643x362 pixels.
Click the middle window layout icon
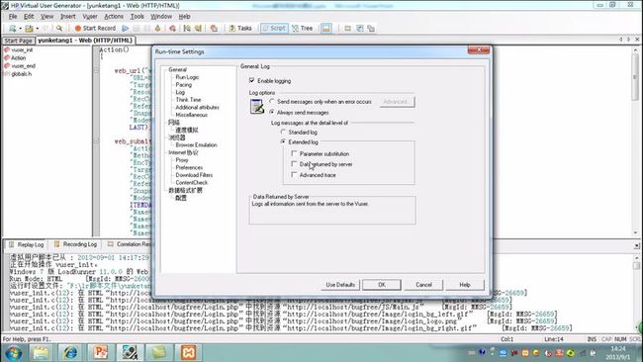[360, 28]
